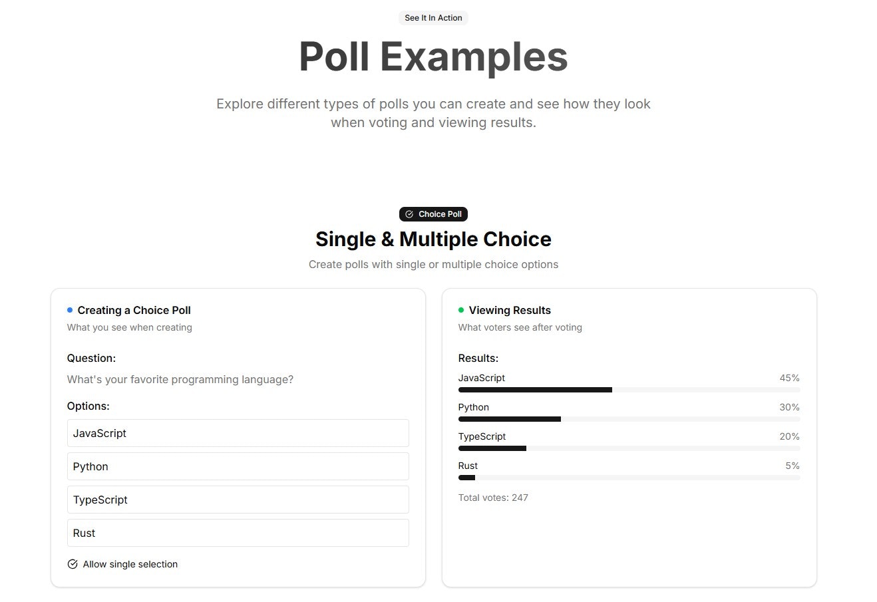The width and height of the screenshot is (877, 602).
Task: Click the Rust 5% progress bar
Action: click(x=629, y=478)
